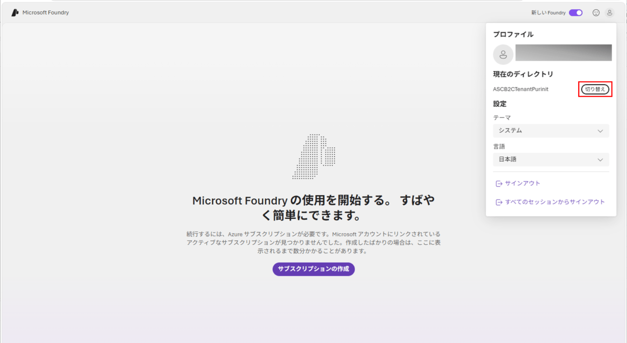Toggle the 新しい Foundry switch
627x343 pixels.
[576, 13]
